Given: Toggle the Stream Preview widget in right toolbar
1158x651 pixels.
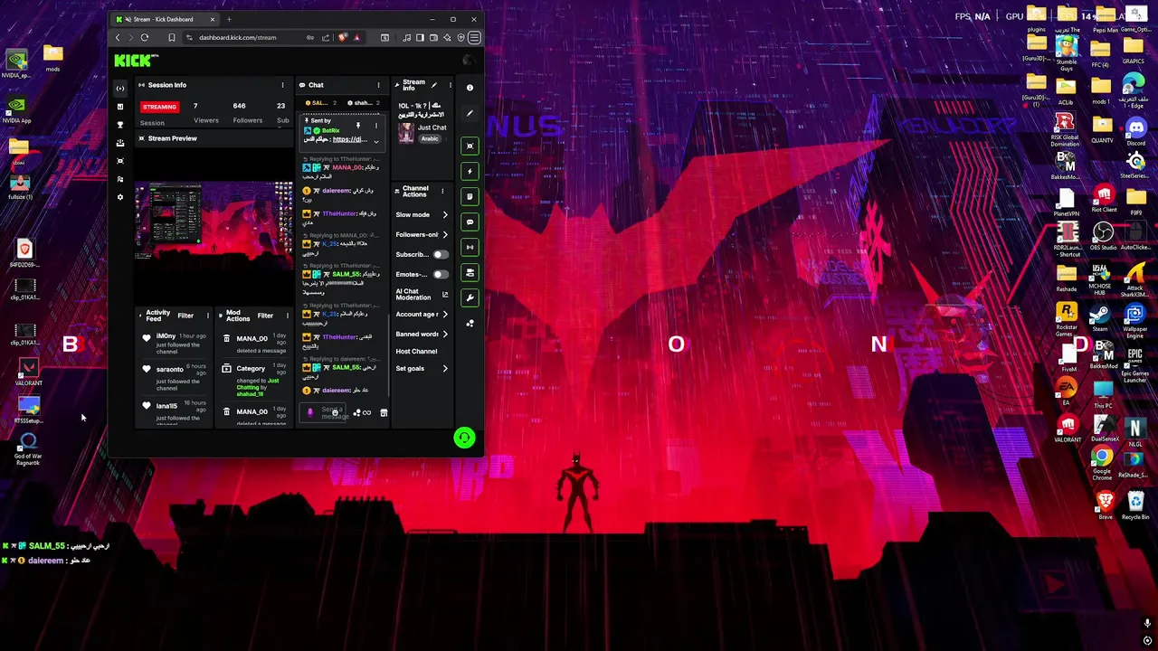Looking at the screenshot, I should (x=470, y=146).
